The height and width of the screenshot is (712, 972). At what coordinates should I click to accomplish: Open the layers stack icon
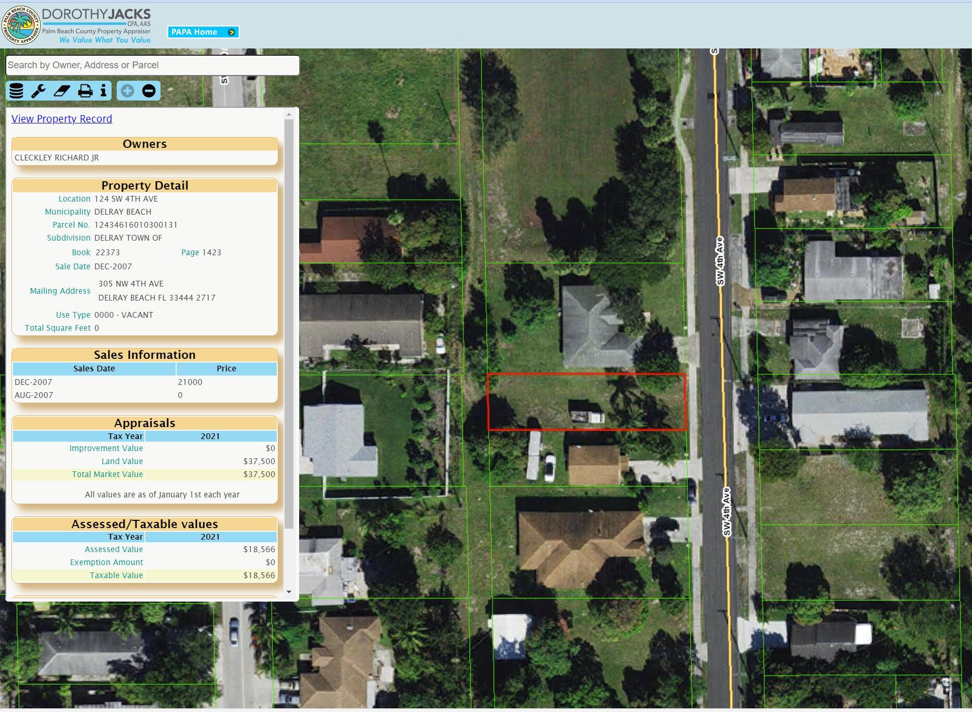click(17, 91)
